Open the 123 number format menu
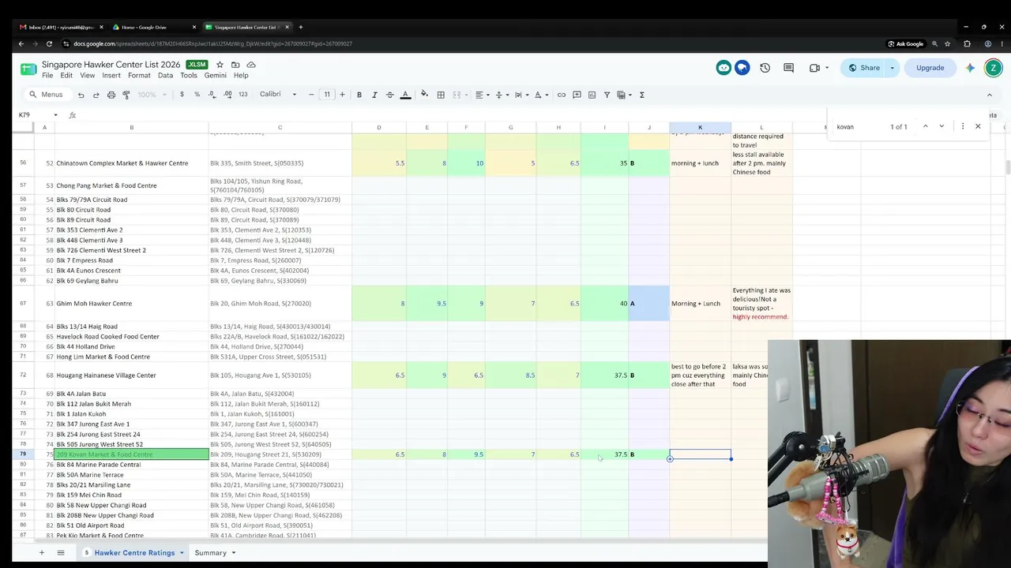This screenshot has width=1011, height=568. pyautogui.click(x=242, y=95)
